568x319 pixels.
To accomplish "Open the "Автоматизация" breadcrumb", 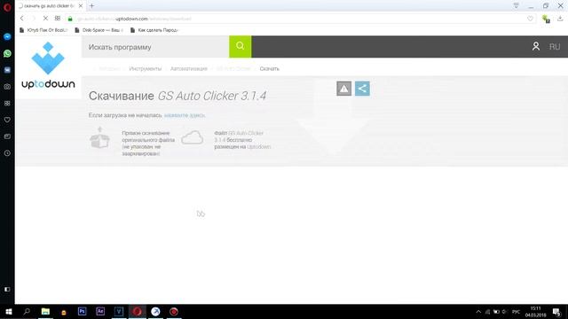I will 189,69.
